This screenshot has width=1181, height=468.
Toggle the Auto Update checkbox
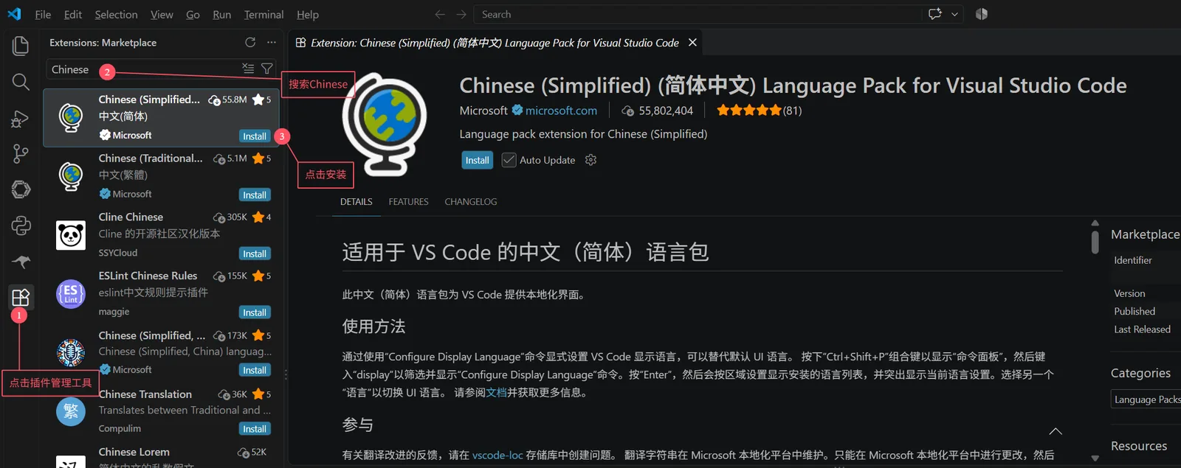click(509, 160)
